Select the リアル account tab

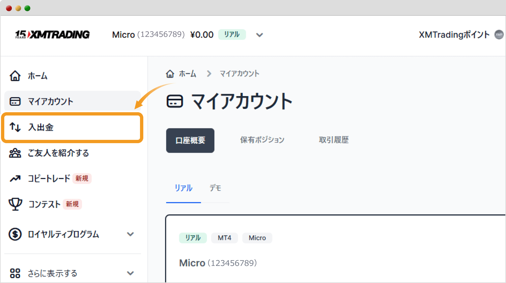(x=183, y=188)
